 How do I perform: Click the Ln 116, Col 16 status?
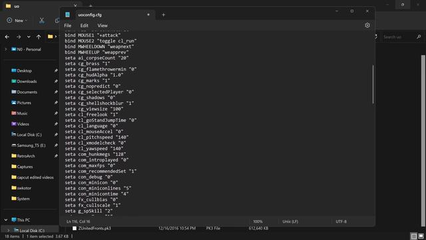79,221
